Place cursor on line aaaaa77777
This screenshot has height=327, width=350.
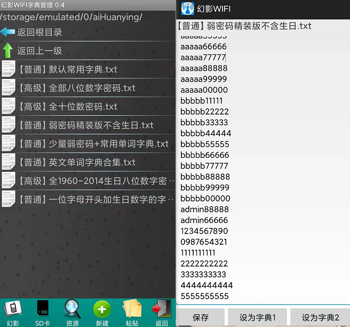203,58
